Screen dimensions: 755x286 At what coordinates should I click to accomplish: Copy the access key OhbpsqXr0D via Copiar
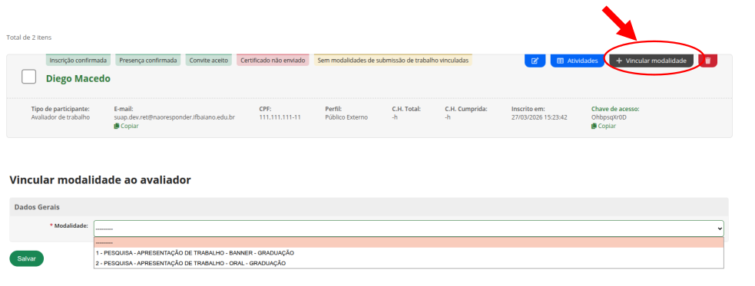click(604, 126)
